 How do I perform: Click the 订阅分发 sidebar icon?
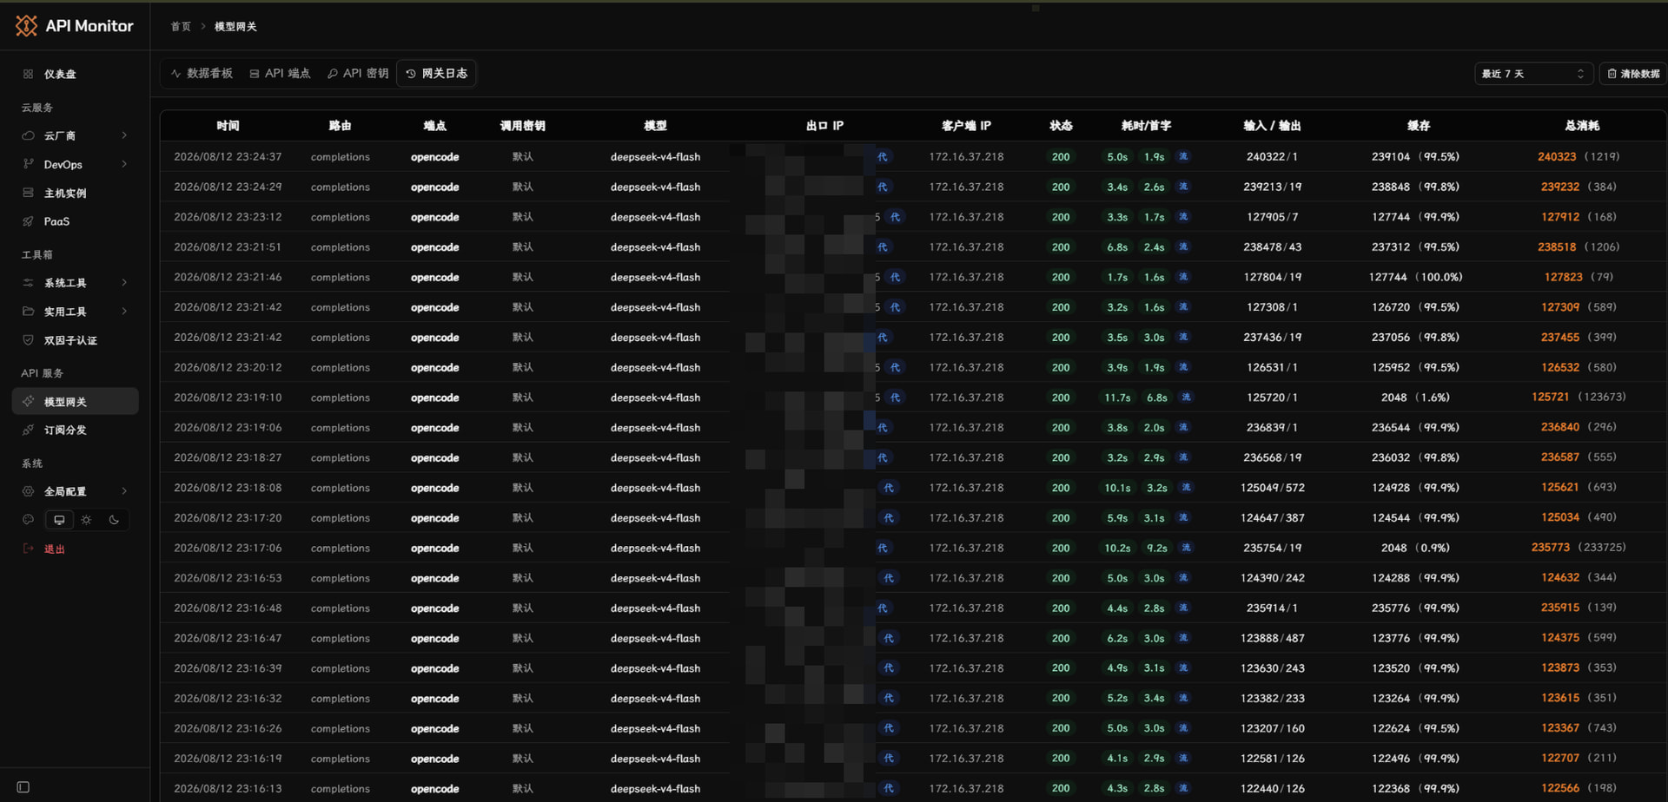point(28,430)
